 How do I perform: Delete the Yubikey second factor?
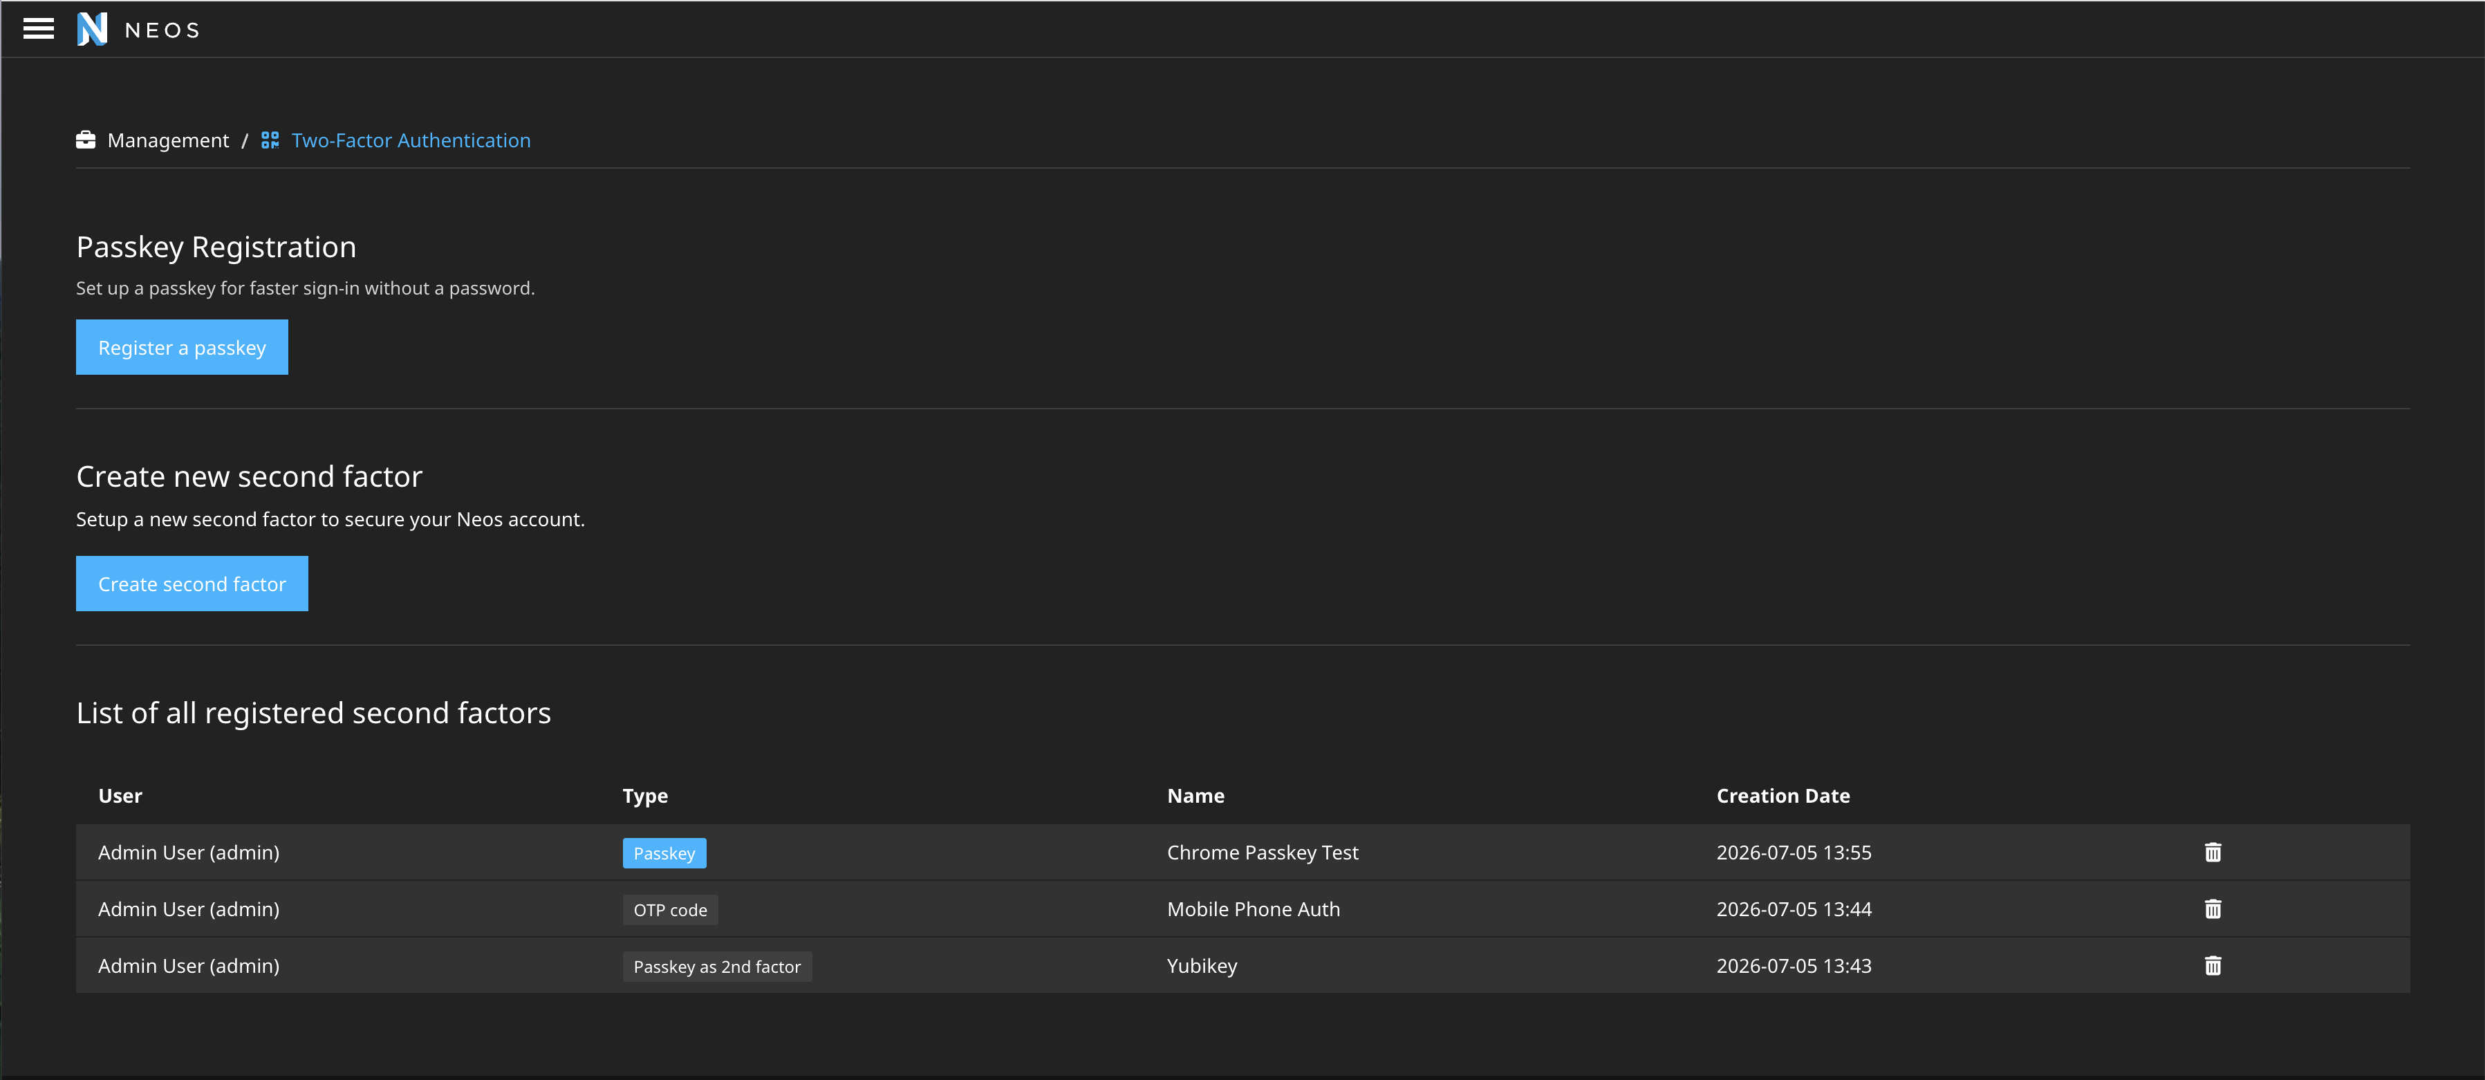(2213, 966)
